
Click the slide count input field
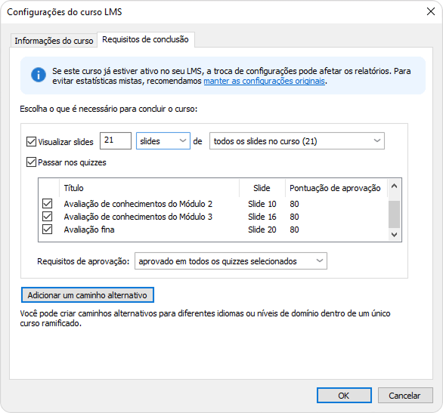click(x=116, y=140)
